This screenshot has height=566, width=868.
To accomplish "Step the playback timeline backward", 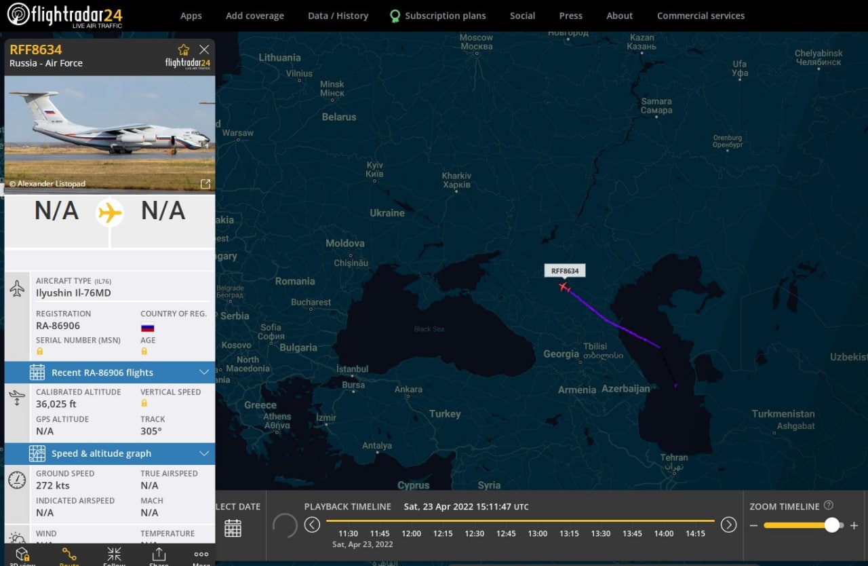I will (312, 525).
